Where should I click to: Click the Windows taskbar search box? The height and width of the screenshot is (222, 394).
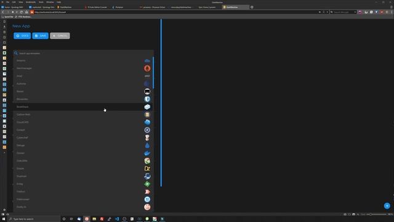[34, 219]
